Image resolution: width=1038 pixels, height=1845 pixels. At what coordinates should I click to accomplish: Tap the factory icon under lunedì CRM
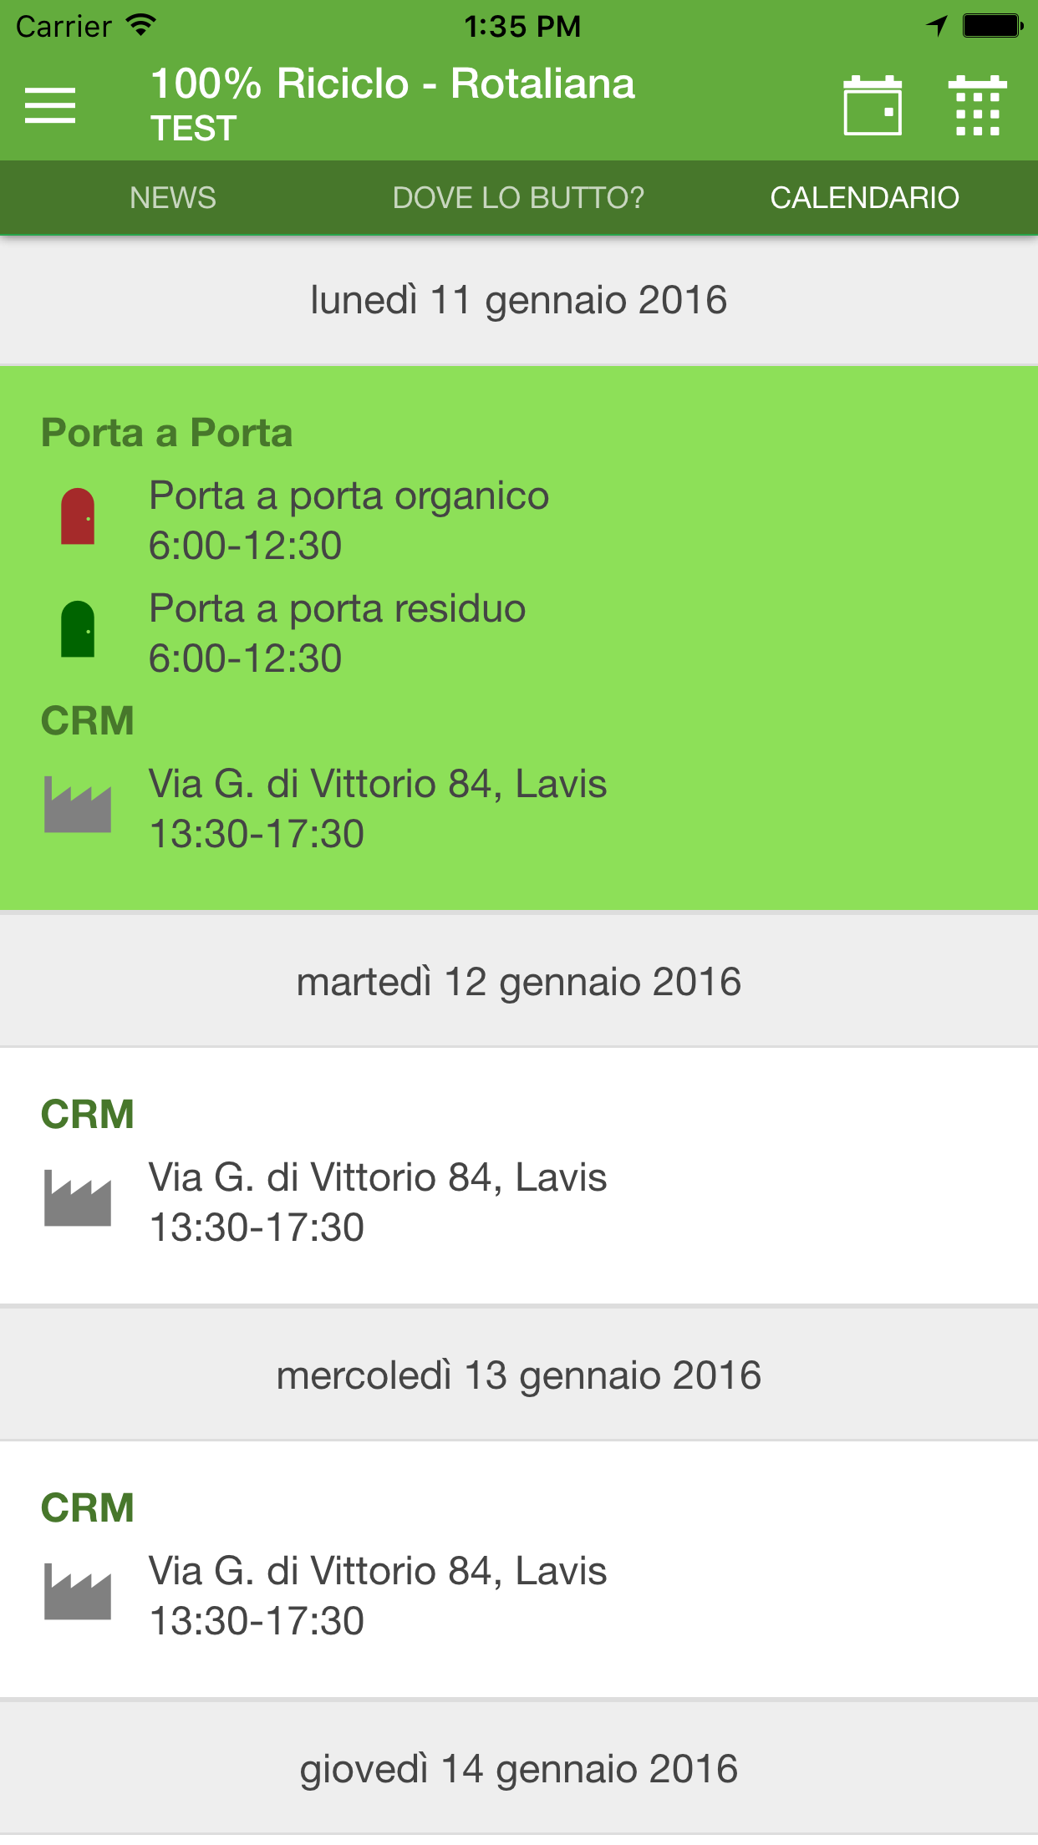point(78,805)
